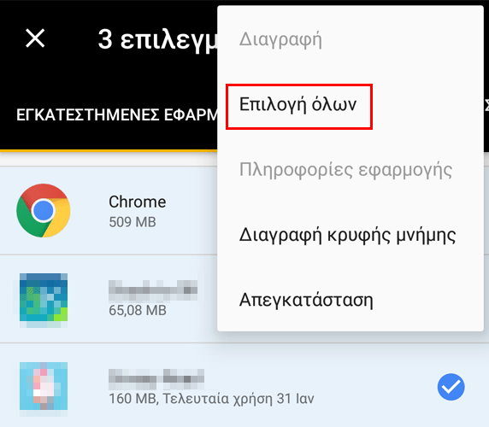Open the ΕΓΚΑΤΕΣΤΗΜΕΝΕΣ ΕΦΑΡΜΟΓΕΣ tab
The image size is (489, 427).
tap(117, 115)
